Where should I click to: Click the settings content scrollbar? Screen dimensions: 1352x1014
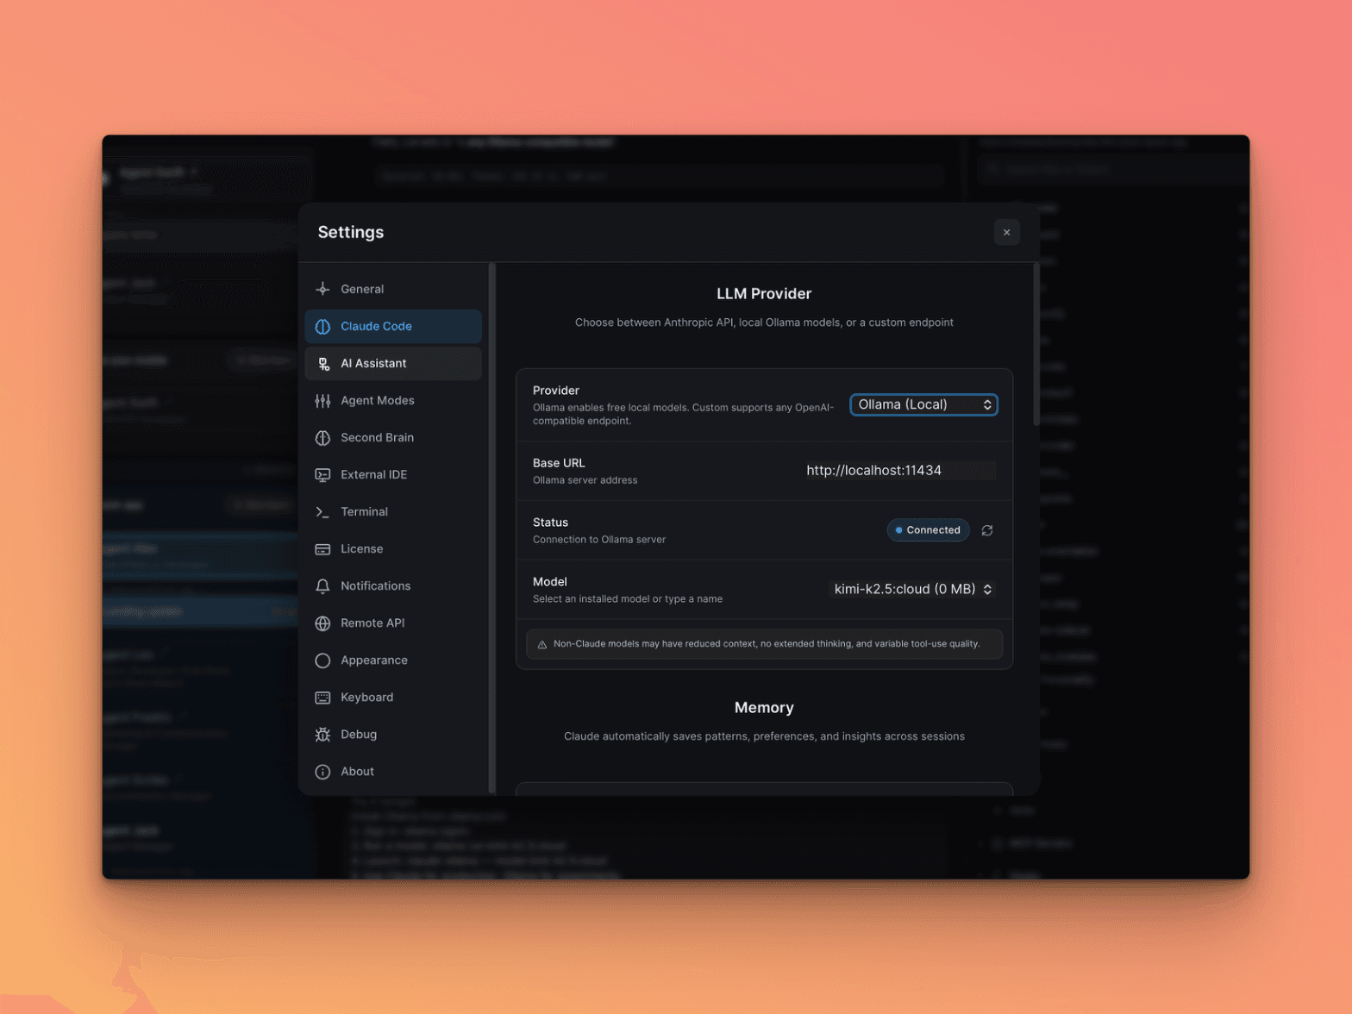pos(1036,345)
